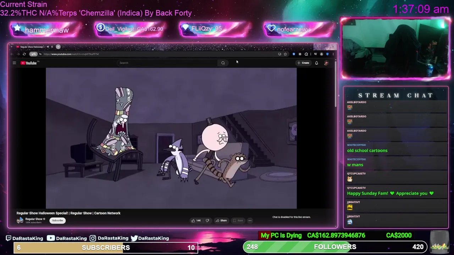The width and height of the screenshot is (454, 255).
Task: Open the browser three-dot menu
Action: pos(333,54)
